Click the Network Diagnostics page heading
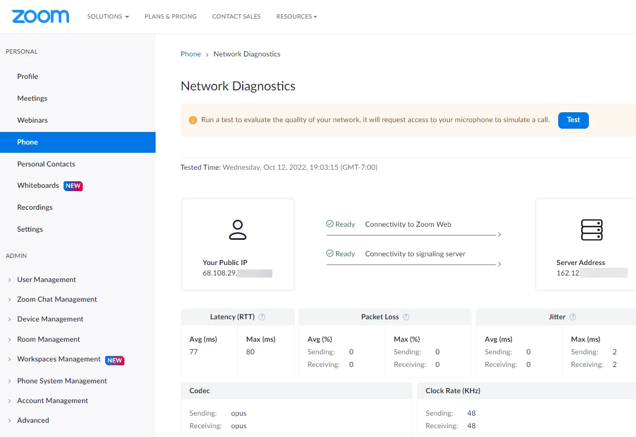The height and width of the screenshot is (437, 636). [x=238, y=86]
